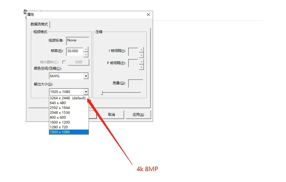
Task: Click the 应用(A) button
Action: point(138,115)
